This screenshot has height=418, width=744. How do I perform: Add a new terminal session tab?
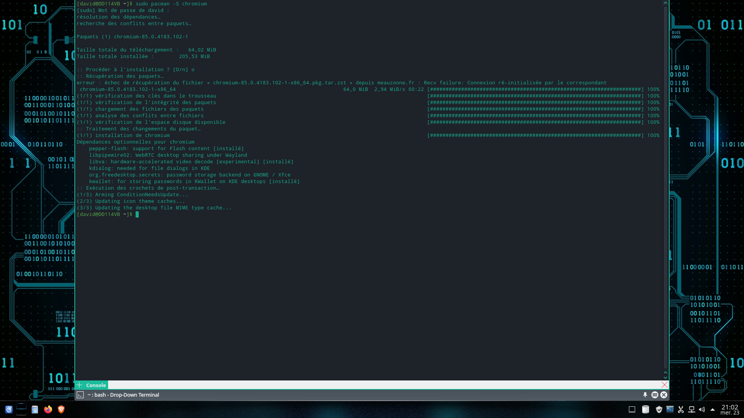pyautogui.click(x=79, y=385)
